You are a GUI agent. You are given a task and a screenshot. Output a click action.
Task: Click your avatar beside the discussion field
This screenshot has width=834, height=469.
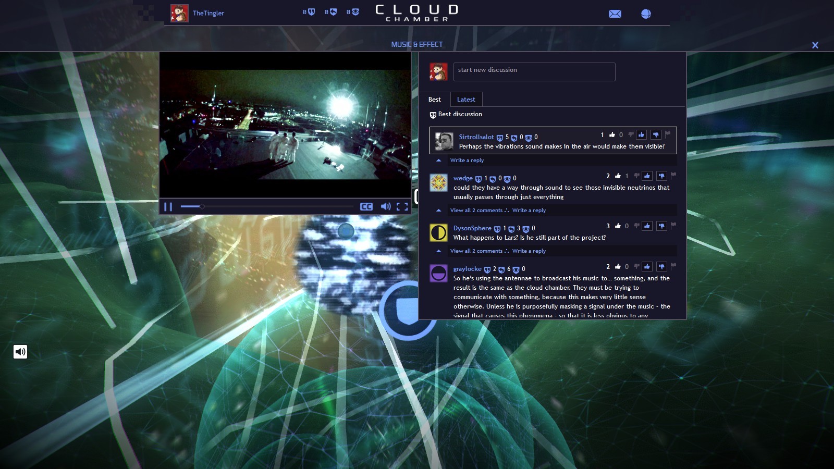438,72
